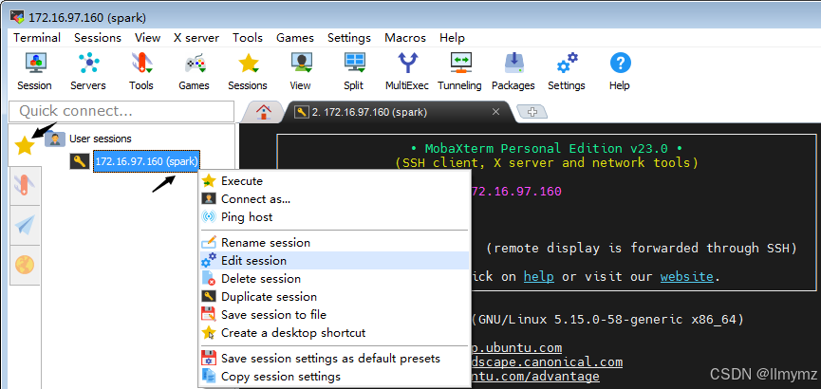The height and width of the screenshot is (389, 821).
Task: Select the Macros paper plane sidebar tab
Action: pos(25,225)
